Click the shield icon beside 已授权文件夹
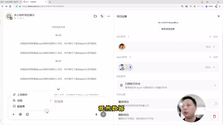 pyautogui.click(x=121, y=85)
